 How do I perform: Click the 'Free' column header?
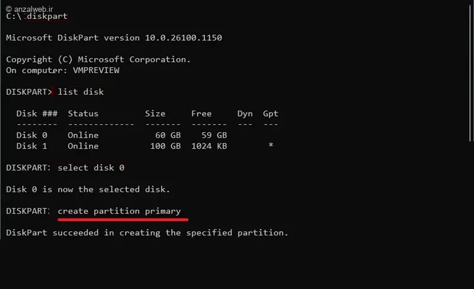[x=201, y=113]
